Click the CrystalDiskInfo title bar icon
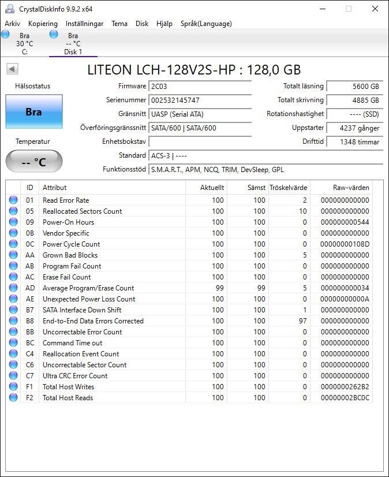This screenshot has height=477, width=389. 10,9
